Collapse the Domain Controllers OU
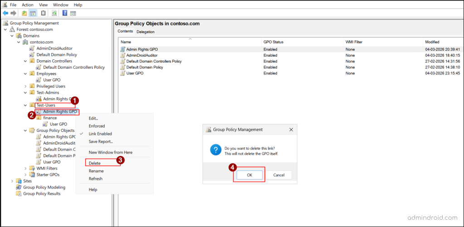Viewport: 464px width, 227px height. pos(25,61)
